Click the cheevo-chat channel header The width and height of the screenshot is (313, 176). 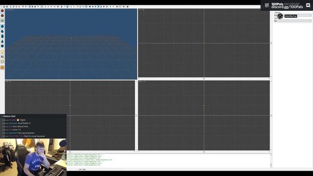click(x=9, y=116)
